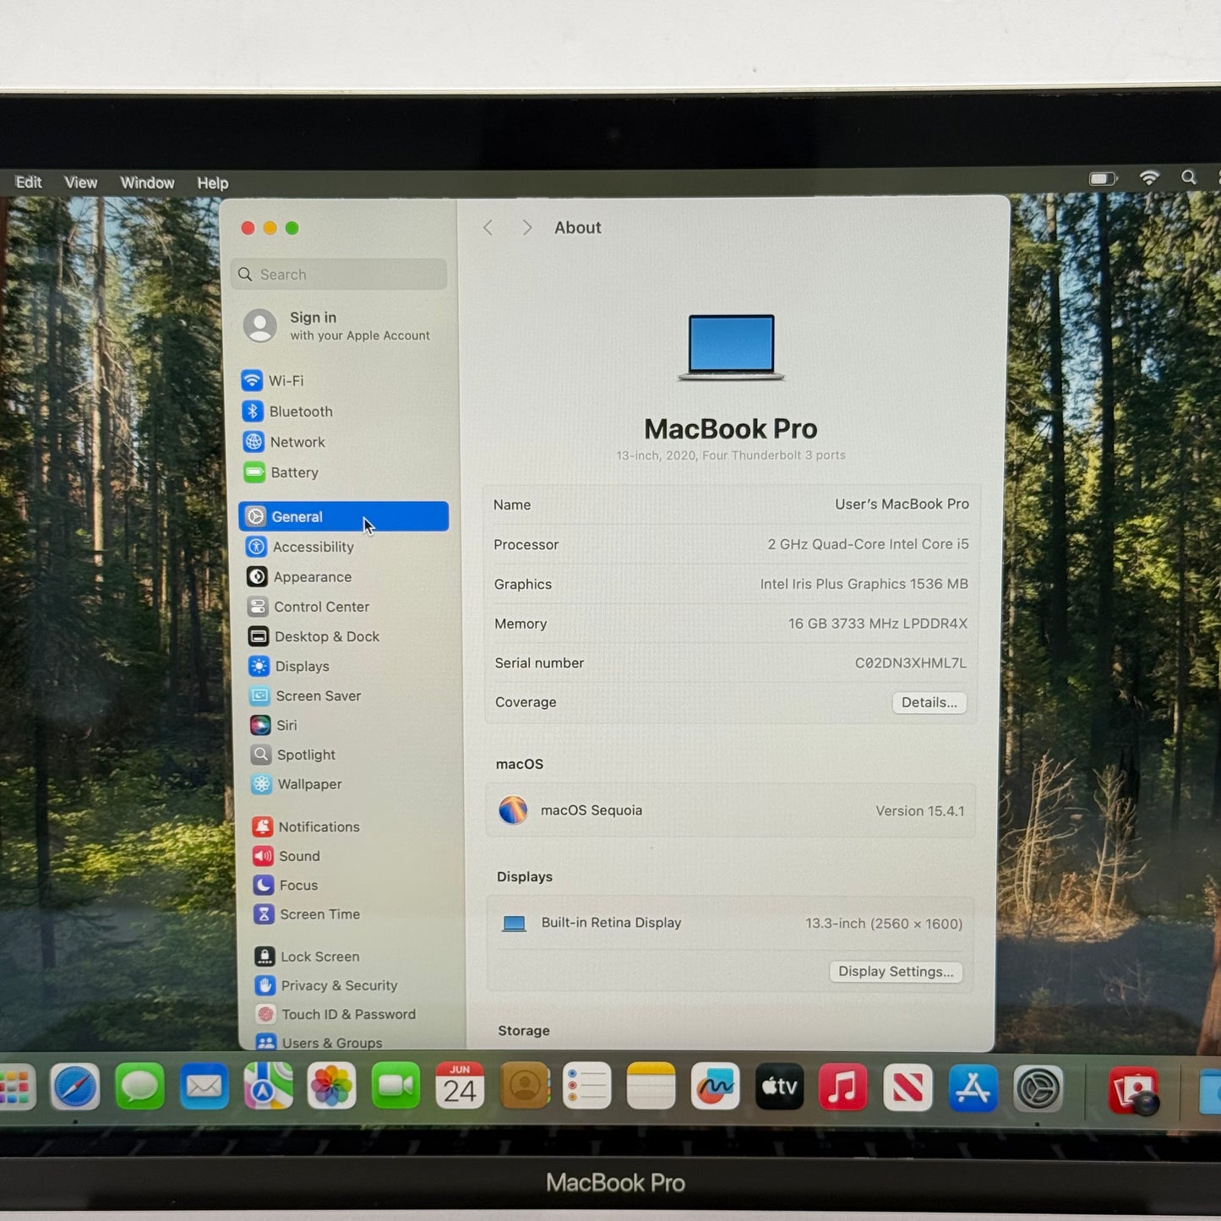The image size is (1221, 1221).
Task: Click the serial number C02DN3XHML7L
Action: pos(910,663)
